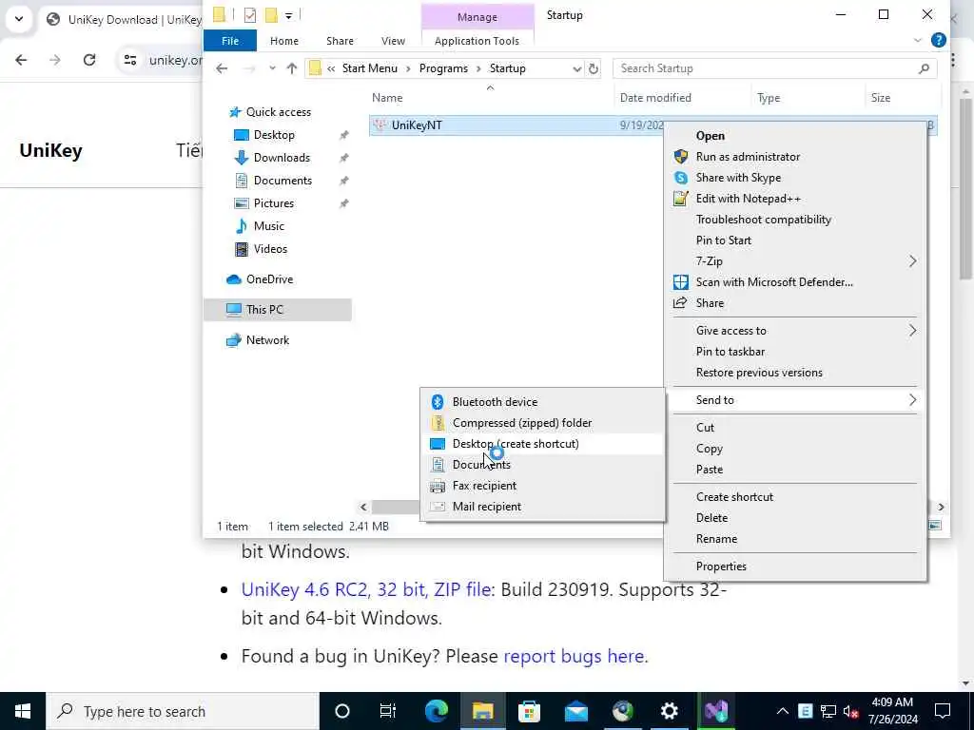
Task: Expand Give access to submenu arrow
Action: coord(912,330)
